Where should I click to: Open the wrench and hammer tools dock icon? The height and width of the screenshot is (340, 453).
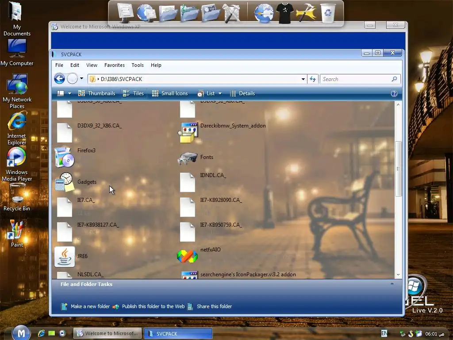pyautogui.click(x=231, y=13)
